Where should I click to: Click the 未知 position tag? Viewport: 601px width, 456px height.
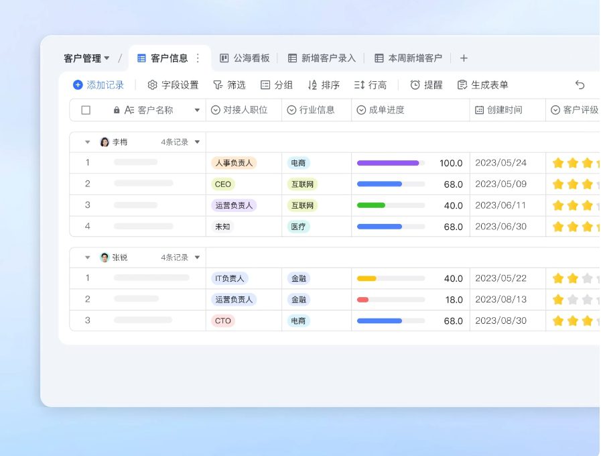click(222, 227)
